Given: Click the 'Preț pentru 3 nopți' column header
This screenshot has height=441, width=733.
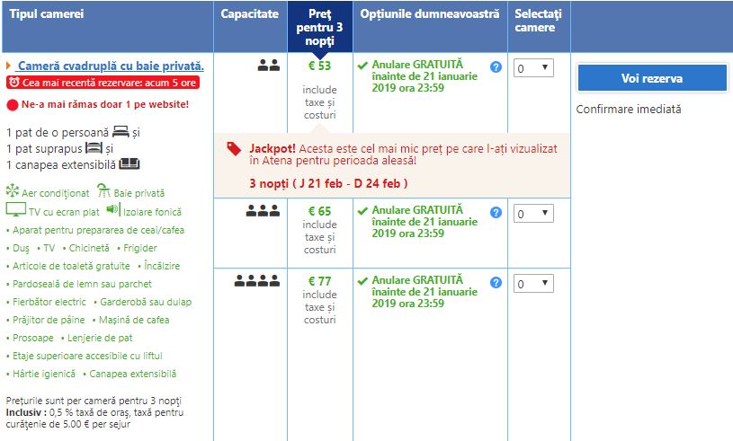Looking at the screenshot, I should pyautogui.click(x=319, y=26).
